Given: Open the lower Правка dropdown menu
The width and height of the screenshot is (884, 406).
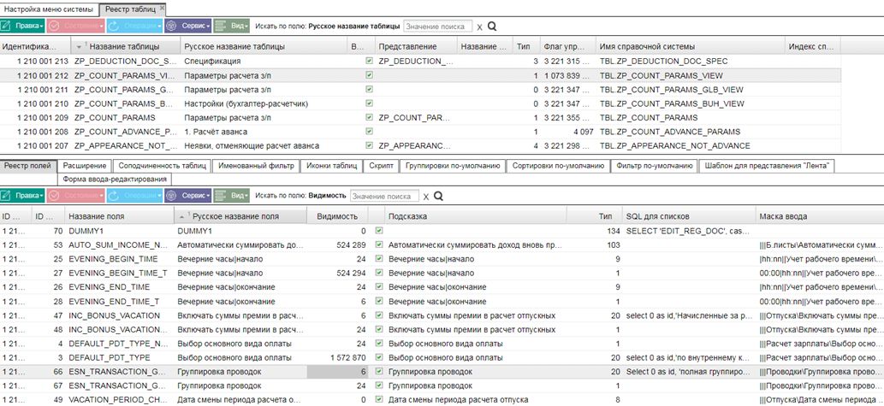Looking at the screenshot, I should tap(22, 196).
